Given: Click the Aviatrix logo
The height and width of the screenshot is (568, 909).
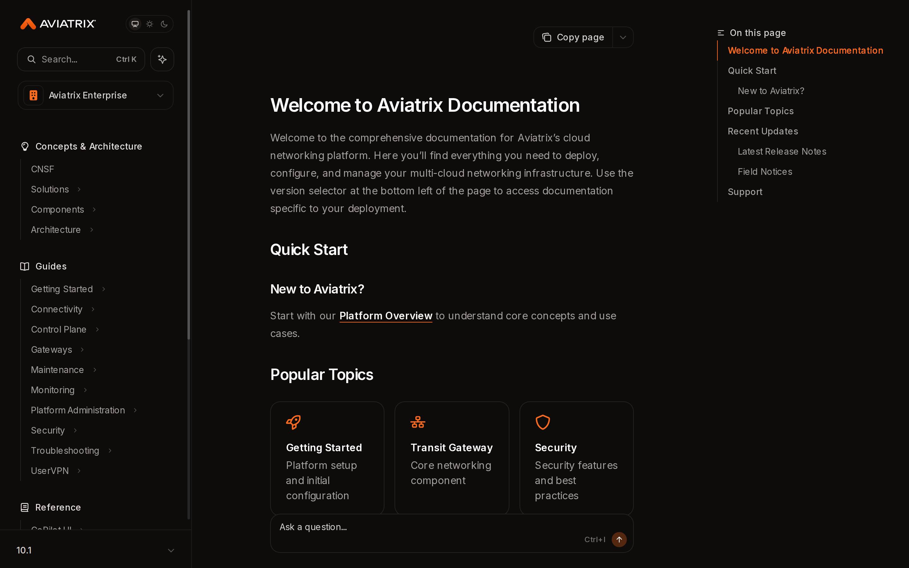Looking at the screenshot, I should [58, 24].
